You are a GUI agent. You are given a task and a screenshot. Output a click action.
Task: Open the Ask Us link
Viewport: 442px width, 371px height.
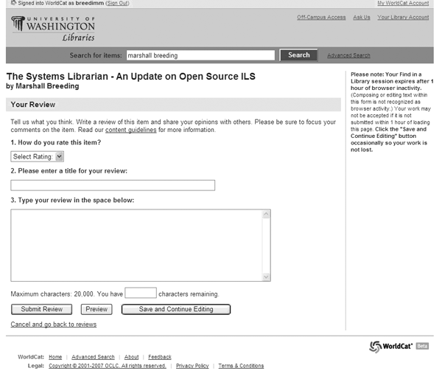coord(362,16)
